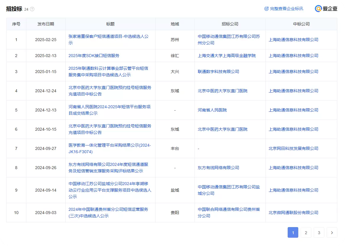Screen dimensions: 345x246
Task: Click the help question mark icon beside 招投标
Action: pyautogui.click(x=32, y=9)
